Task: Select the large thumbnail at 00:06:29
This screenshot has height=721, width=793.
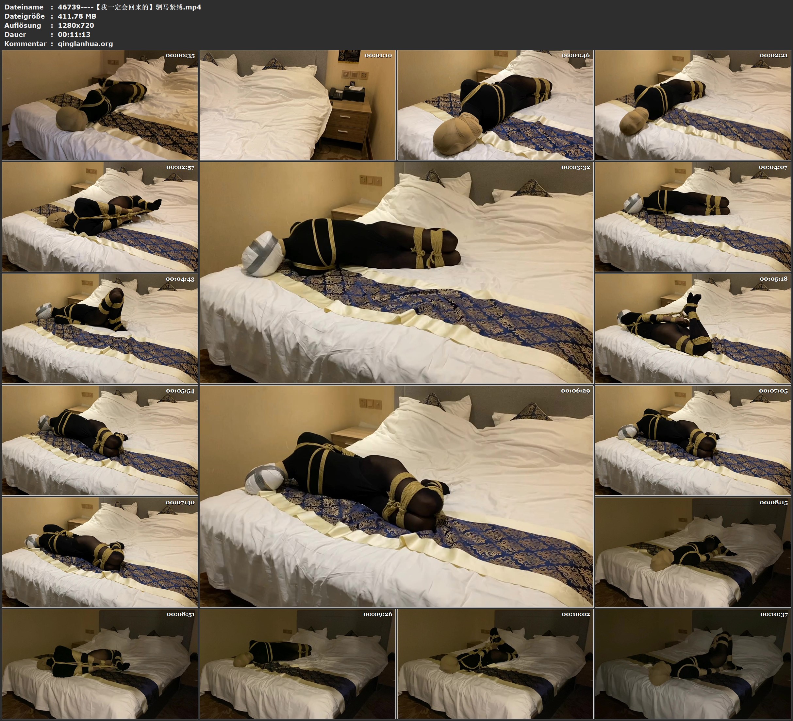Action: point(396,496)
